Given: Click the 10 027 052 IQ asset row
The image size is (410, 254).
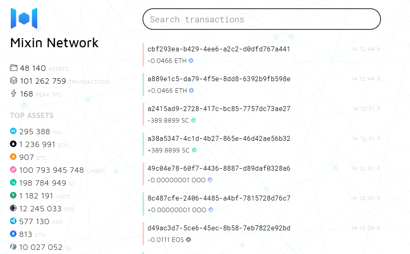Looking at the screenshot, I should click(x=41, y=247).
